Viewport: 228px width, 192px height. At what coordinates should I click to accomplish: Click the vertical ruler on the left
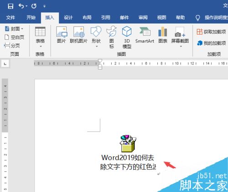(5, 135)
